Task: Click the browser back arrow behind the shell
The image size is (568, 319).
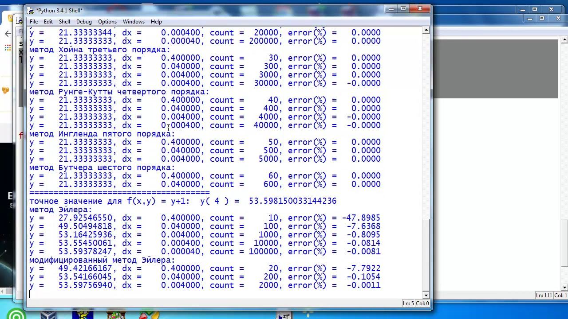Action: click(8, 34)
